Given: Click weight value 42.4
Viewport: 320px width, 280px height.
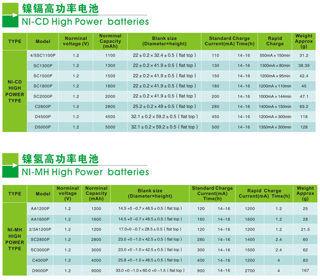Looking at the screenshot, I should 304,76.
